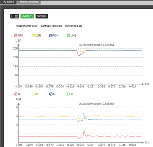Uncheck the U3N voltage channel
The height and width of the screenshot is (147, 153).
50,36
